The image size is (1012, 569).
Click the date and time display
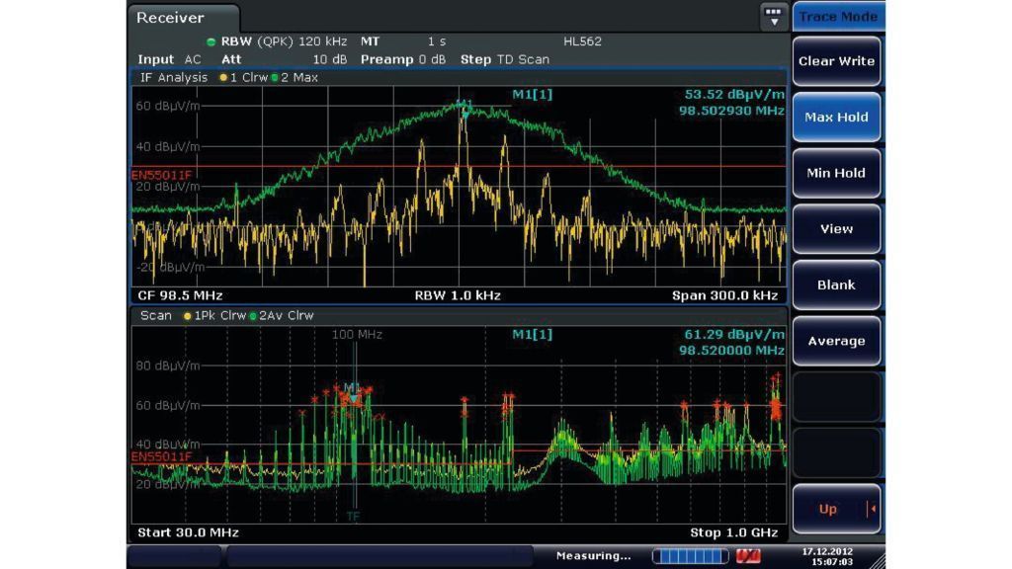(827, 556)
